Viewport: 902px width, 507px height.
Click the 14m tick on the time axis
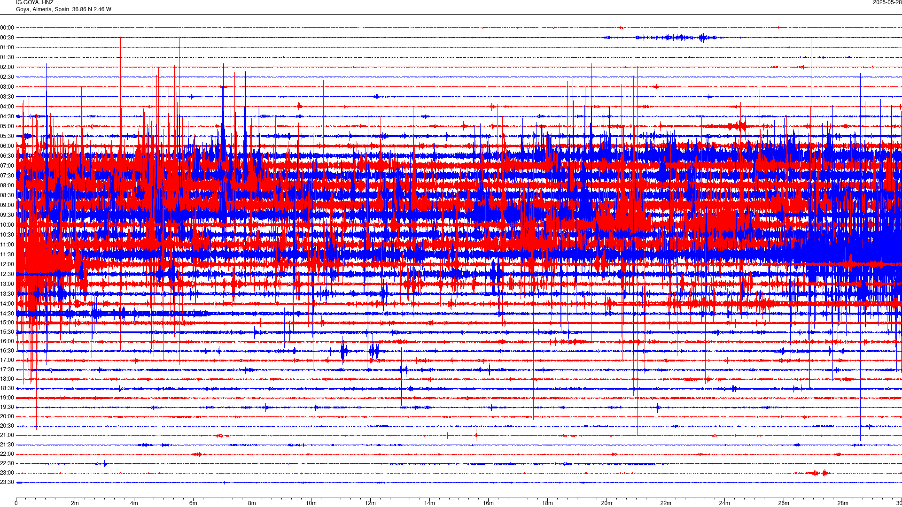pos(429,503)
